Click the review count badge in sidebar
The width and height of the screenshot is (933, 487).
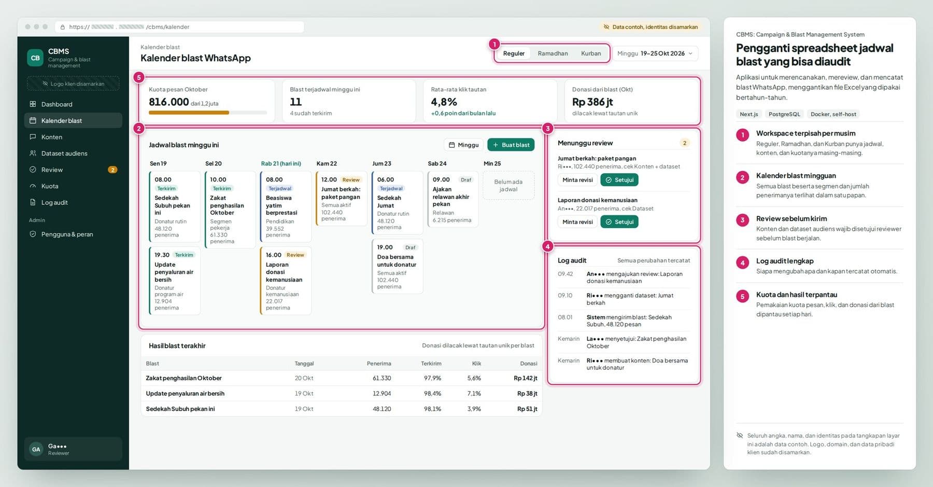click(112, 170)
